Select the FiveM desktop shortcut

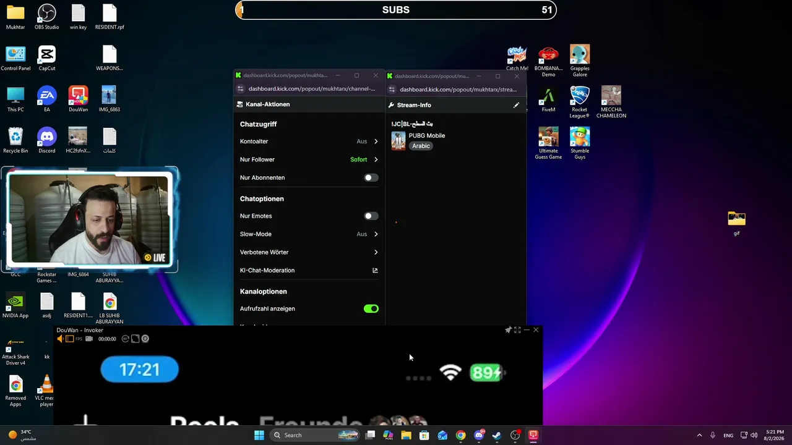(x=548, y=100)
